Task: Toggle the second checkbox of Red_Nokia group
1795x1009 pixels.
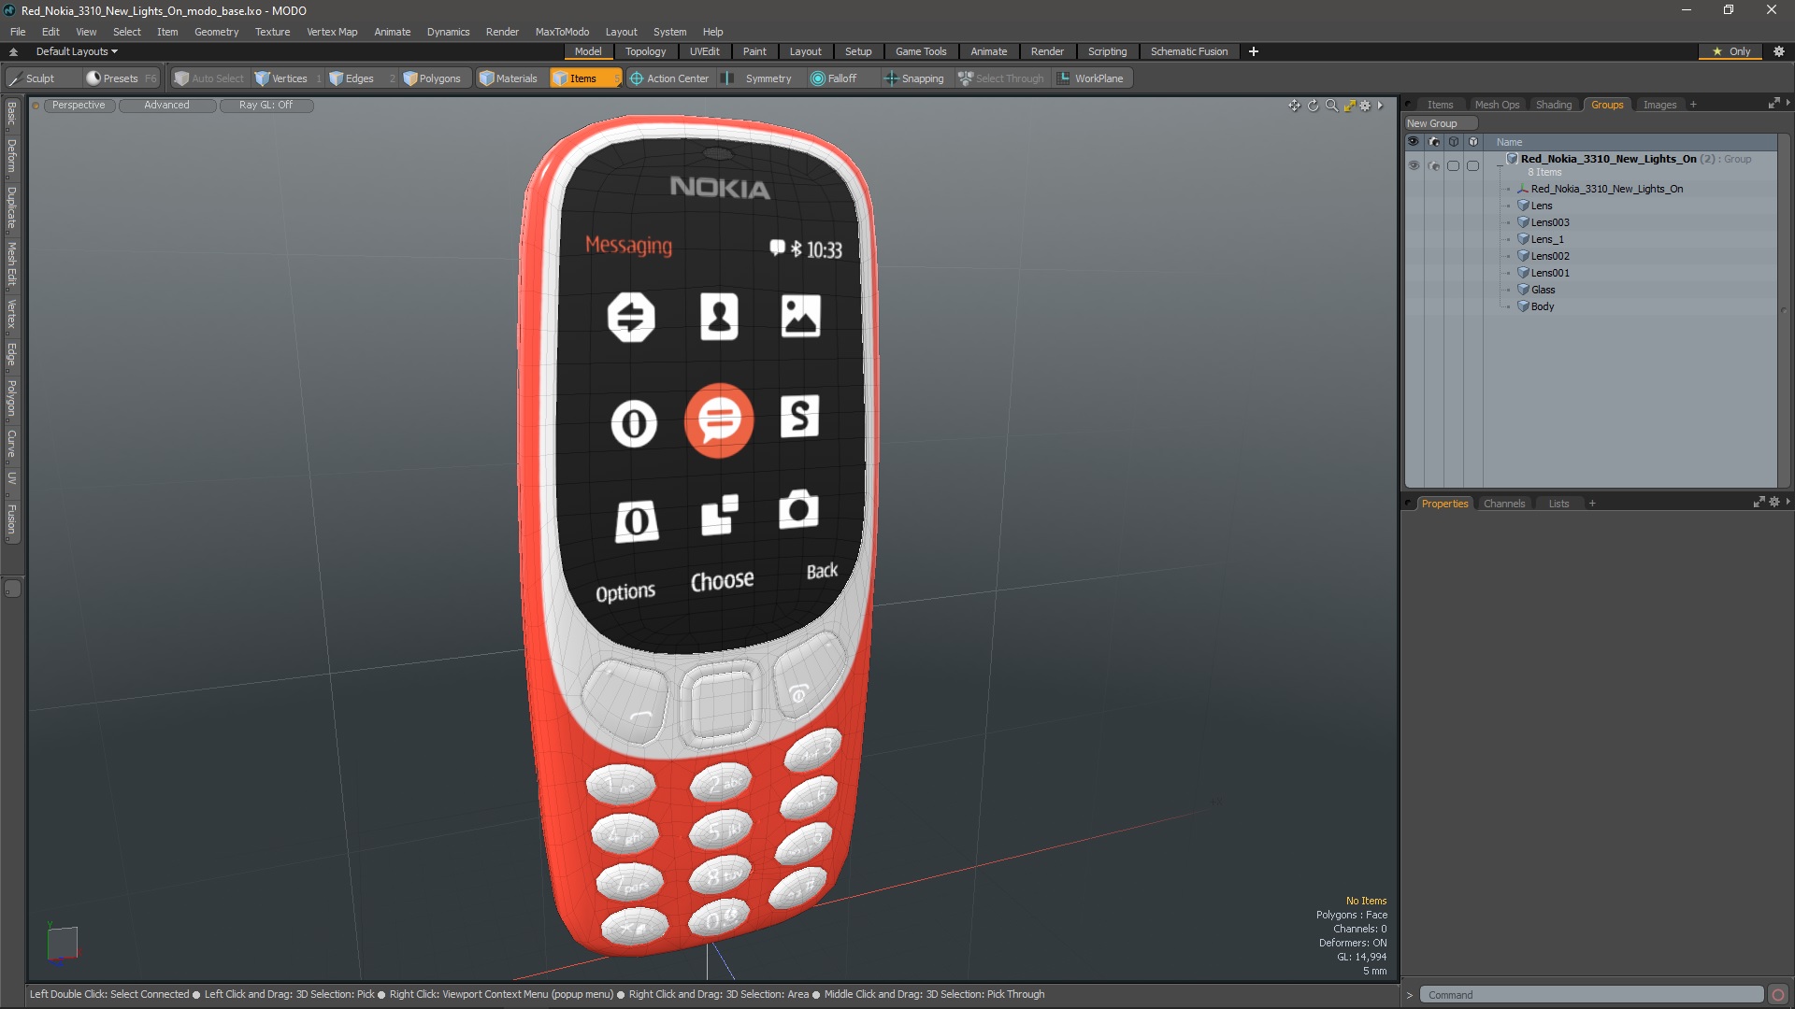Action: click(x=1472, y=165)
